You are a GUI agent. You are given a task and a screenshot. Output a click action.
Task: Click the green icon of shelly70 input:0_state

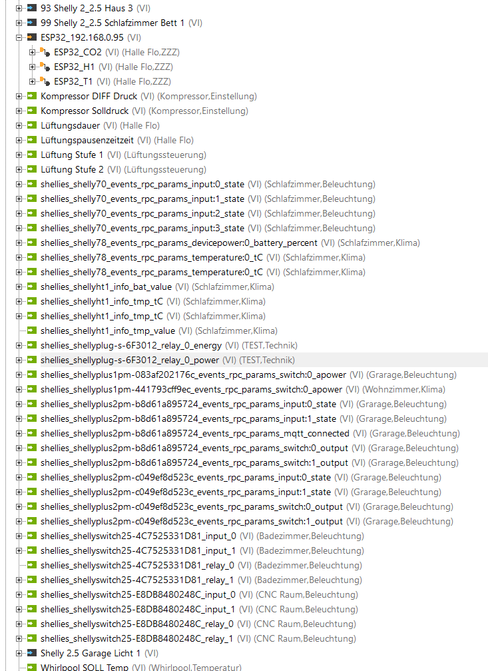click(x=32, y=184)
